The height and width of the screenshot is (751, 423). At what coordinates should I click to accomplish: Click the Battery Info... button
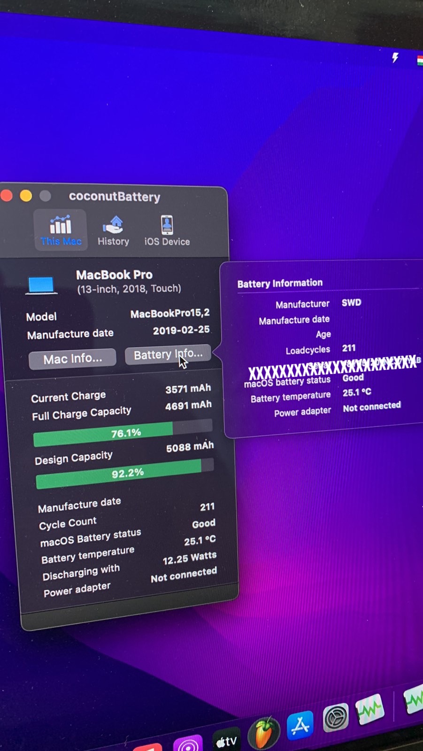(x=168, y=354)
